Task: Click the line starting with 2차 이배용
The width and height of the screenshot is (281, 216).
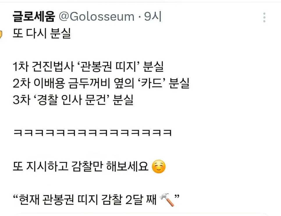Action: coord(101,83)
